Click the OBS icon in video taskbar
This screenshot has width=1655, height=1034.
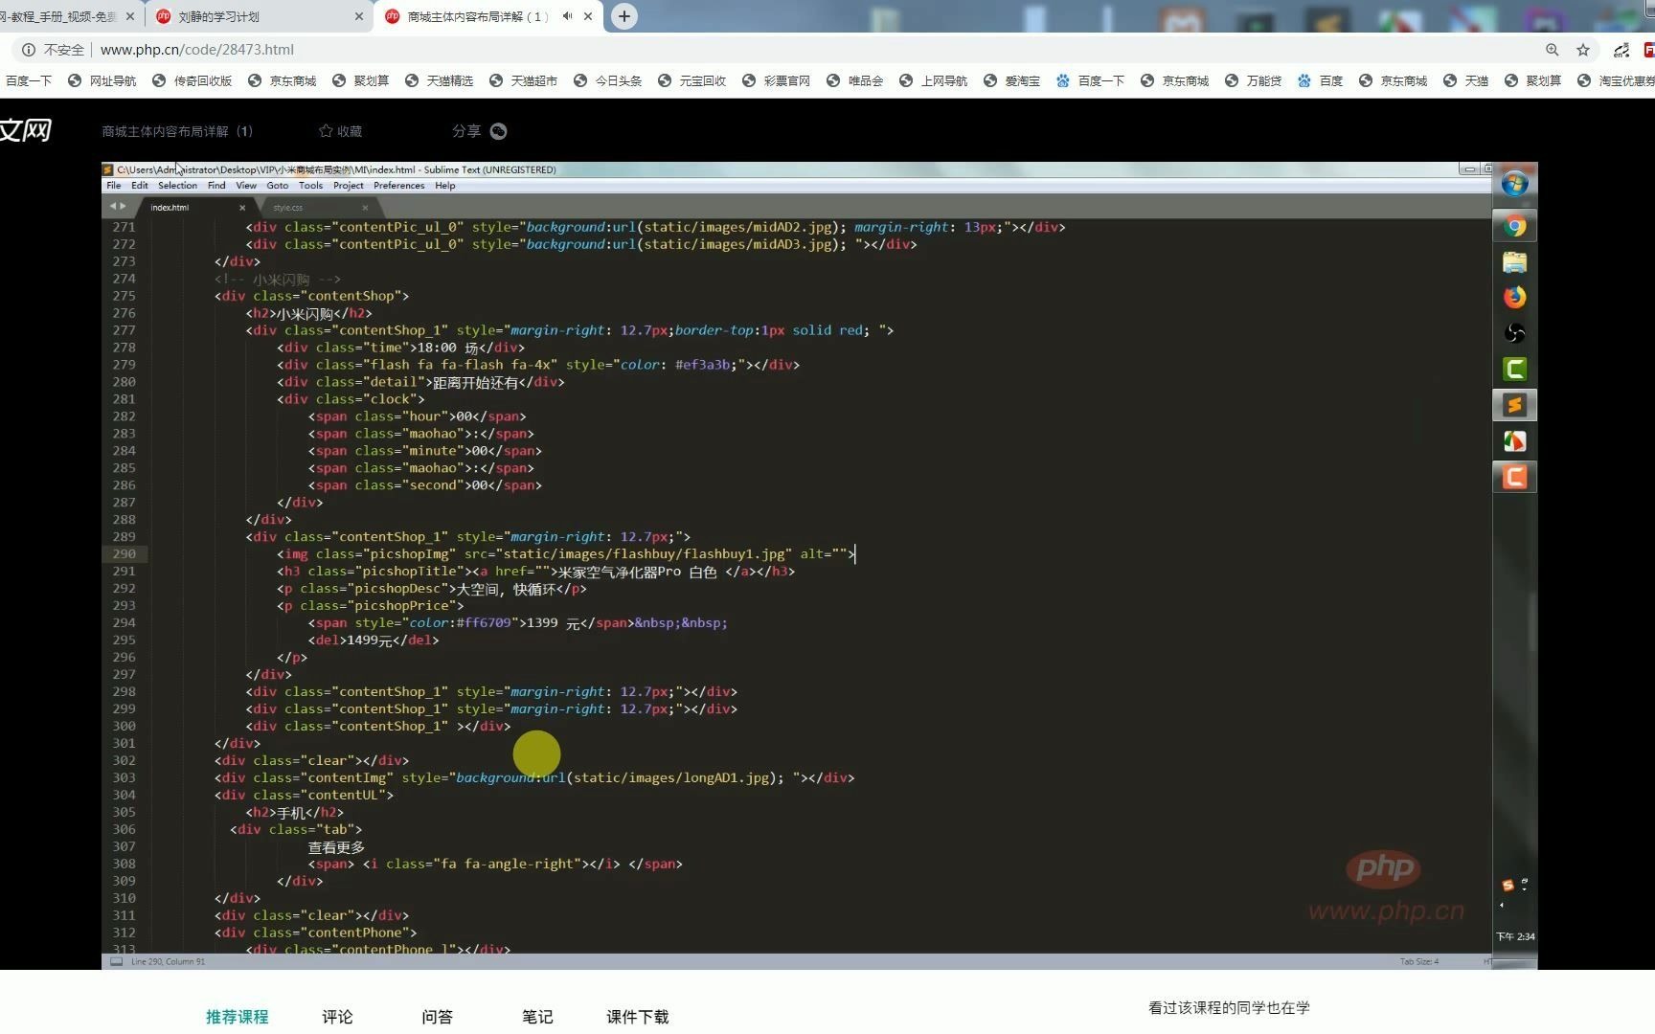tap(1514, 333)
